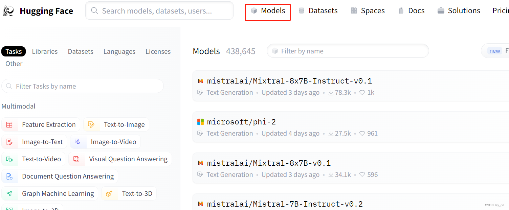Filter by the Visual Question Answering task
The height and width of the screenshot is (210, 509).
point(120,159)
